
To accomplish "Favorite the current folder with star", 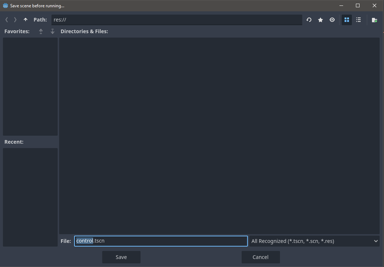I will coord(320,20).
